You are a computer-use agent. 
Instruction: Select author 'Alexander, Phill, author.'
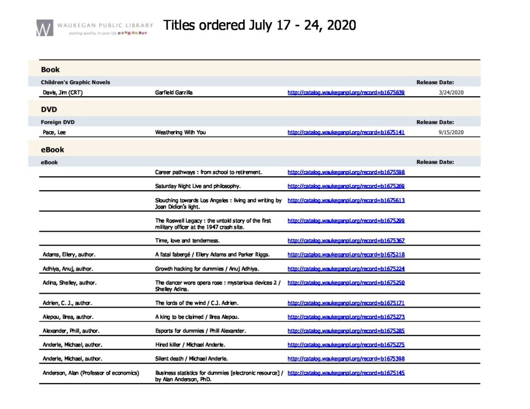point(71,330)
